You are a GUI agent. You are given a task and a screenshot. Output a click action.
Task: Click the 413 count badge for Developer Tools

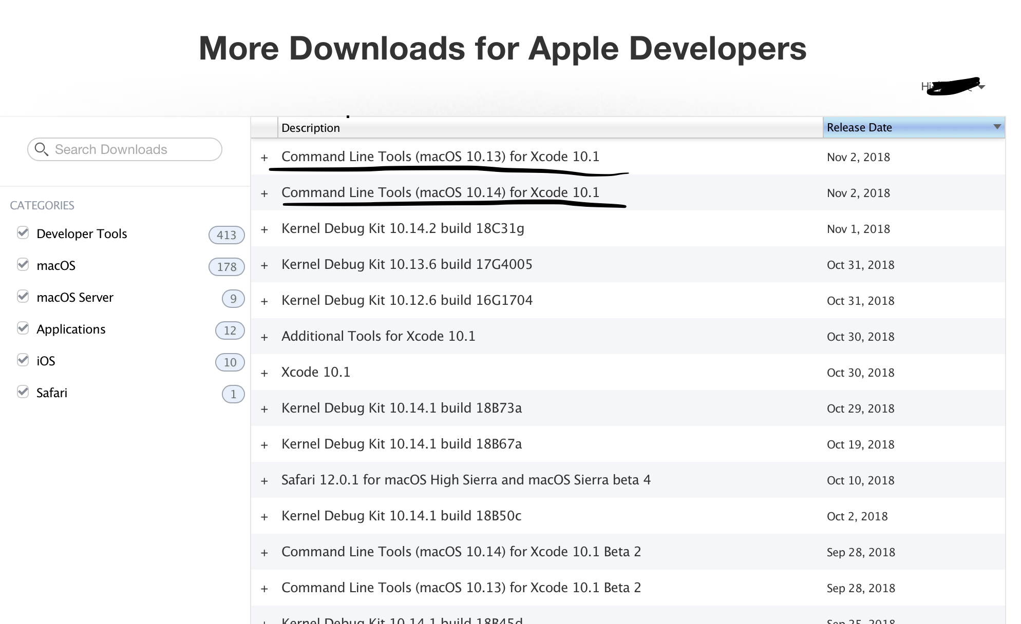click(226, 235)
